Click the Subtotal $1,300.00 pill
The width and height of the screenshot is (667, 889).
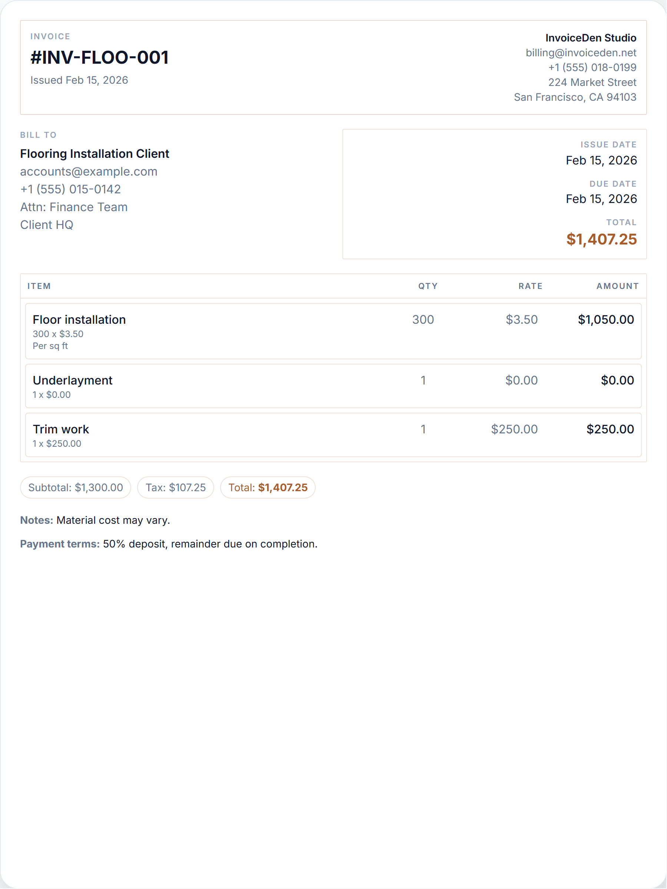76,487
